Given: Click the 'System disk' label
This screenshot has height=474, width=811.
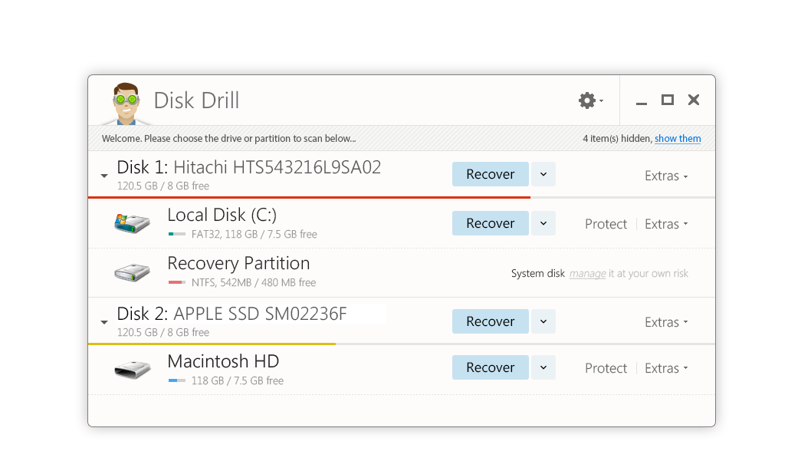Looking at the screenshot, I should click(538, 274).
